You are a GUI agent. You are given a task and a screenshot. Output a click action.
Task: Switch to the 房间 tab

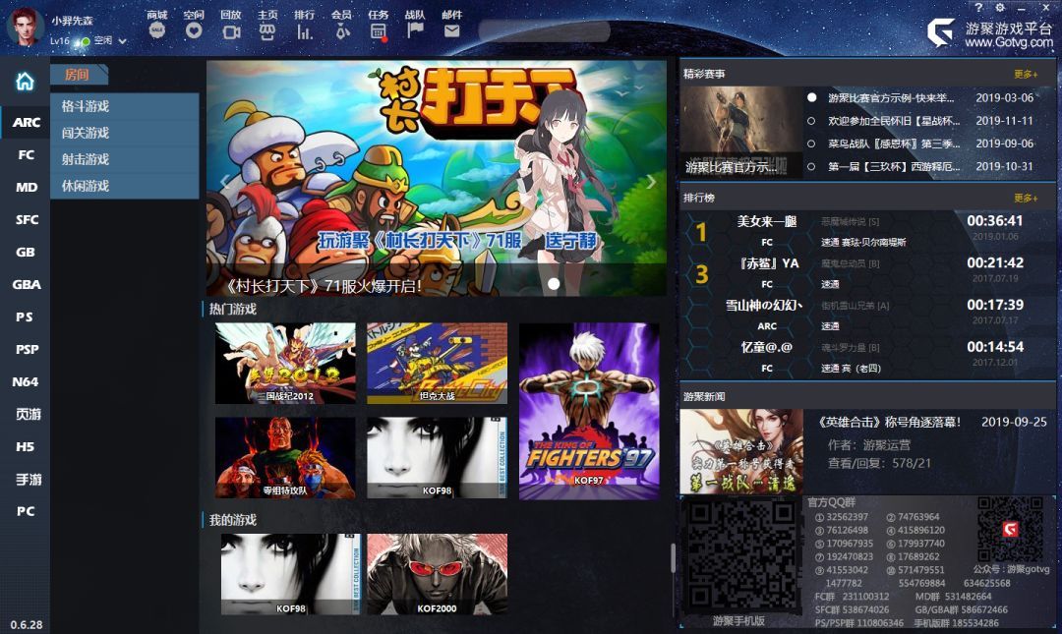79,75
